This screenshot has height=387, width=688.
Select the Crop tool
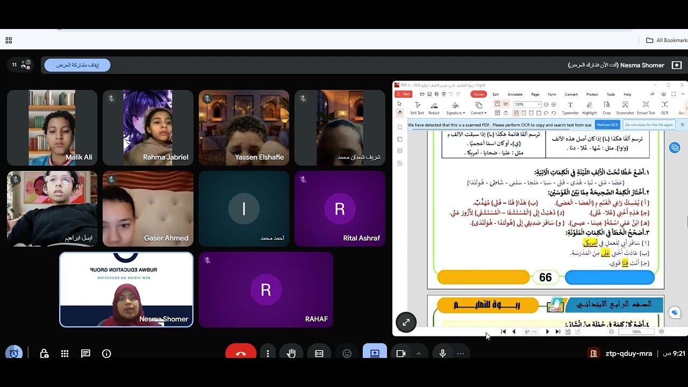click(606, 108)
